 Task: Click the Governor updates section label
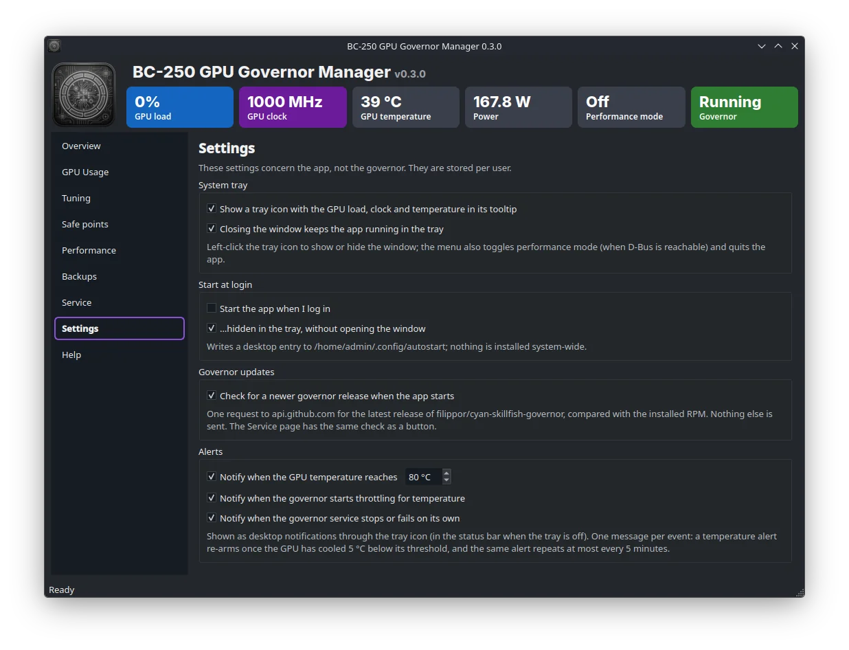point(236,372)
